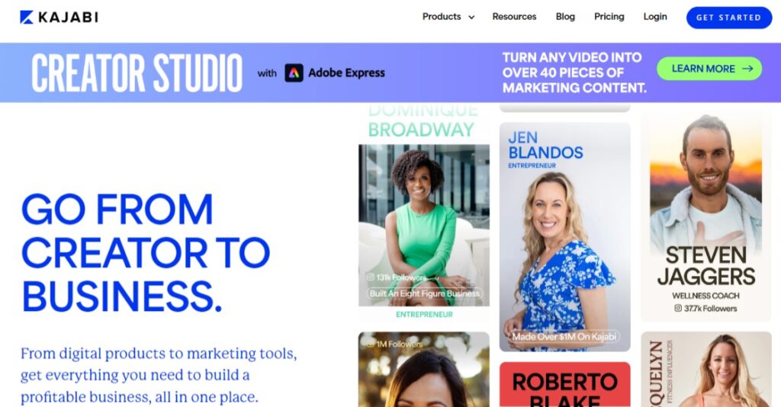Click Instagram icon beside 1M Followers
This screenshot has height=407, width=781.
click(x=371, y=344)
